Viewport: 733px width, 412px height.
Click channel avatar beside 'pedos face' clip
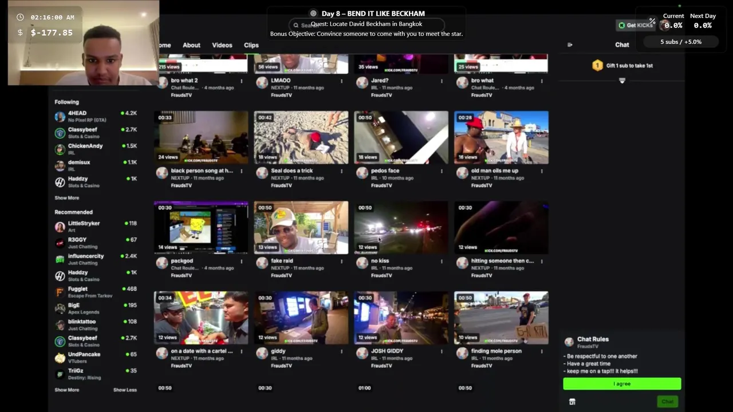[362, 173]
